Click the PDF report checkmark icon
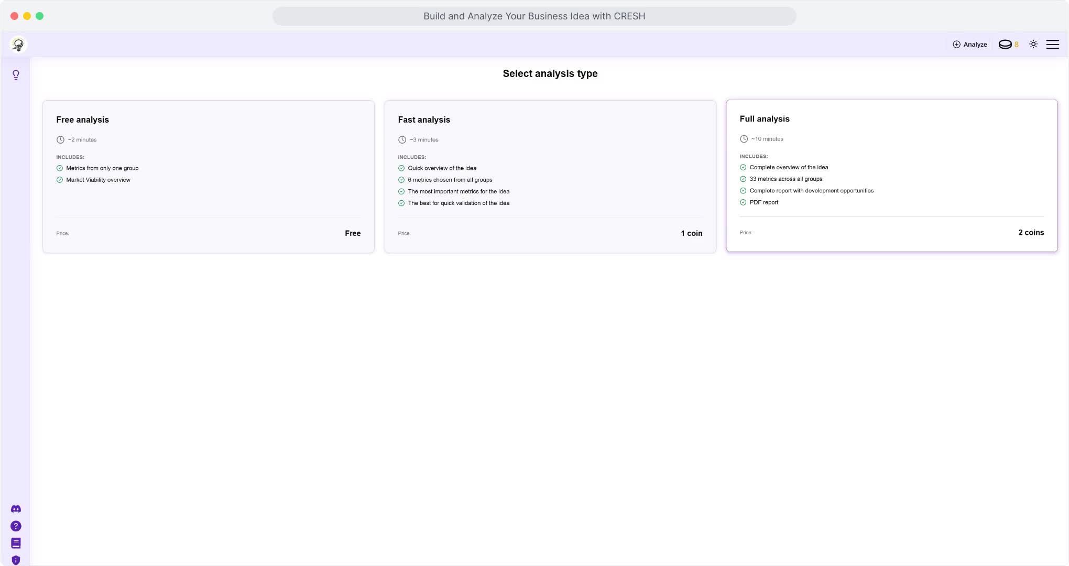The width and height of the screenshot is (1069, 566). (x=743, y=202)
